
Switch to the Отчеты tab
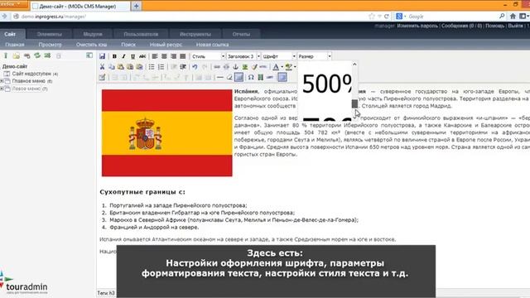[241, 34]
